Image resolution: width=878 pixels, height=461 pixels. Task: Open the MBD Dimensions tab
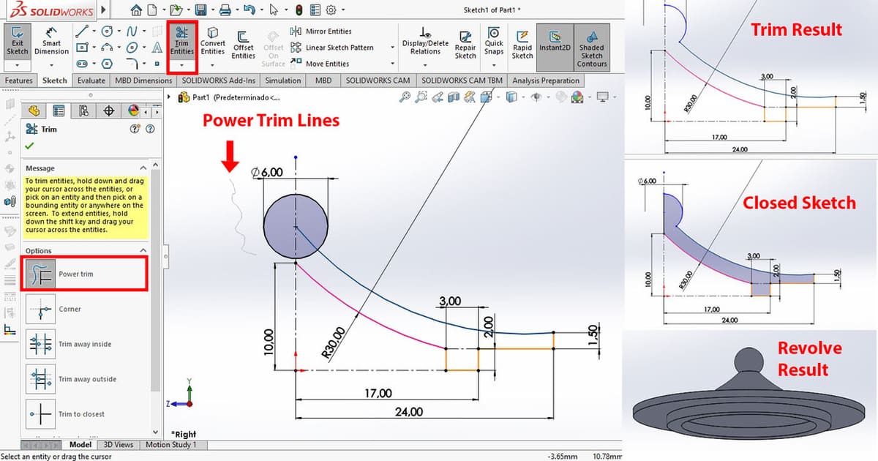[x=143, y=80]
